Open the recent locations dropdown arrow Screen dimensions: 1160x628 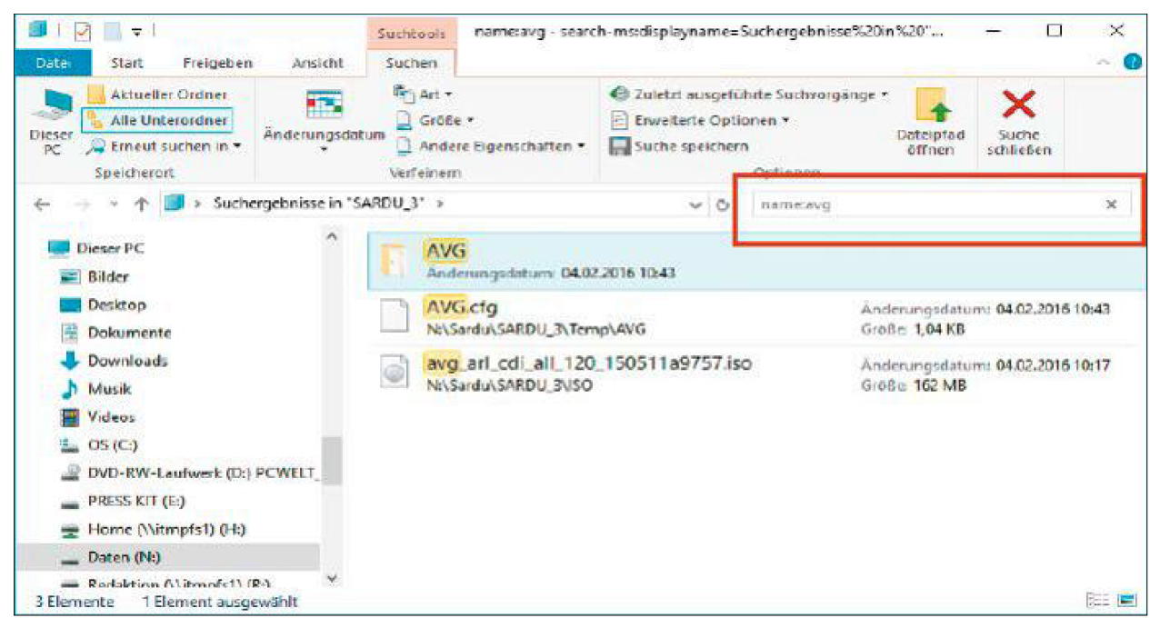coord(114,204)
